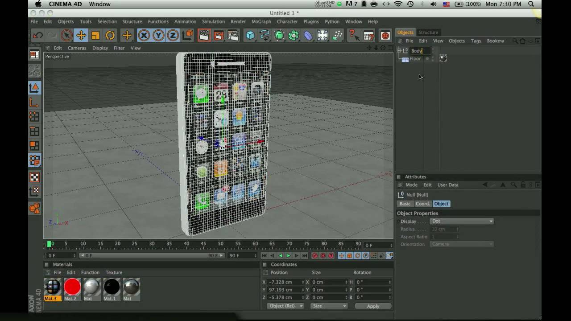
Task: Enable the Use Object Axis tool
Action: coord(34,103)
